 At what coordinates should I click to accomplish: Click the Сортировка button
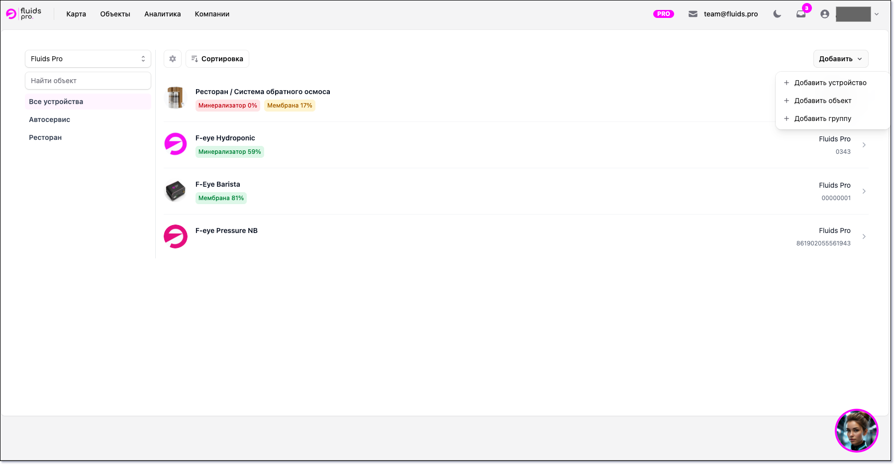point(217,59)
